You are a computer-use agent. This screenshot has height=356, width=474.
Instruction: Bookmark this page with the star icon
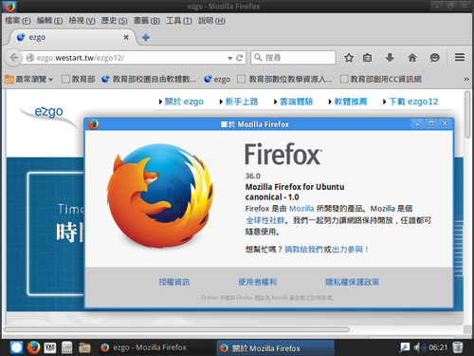pos(349,58)
